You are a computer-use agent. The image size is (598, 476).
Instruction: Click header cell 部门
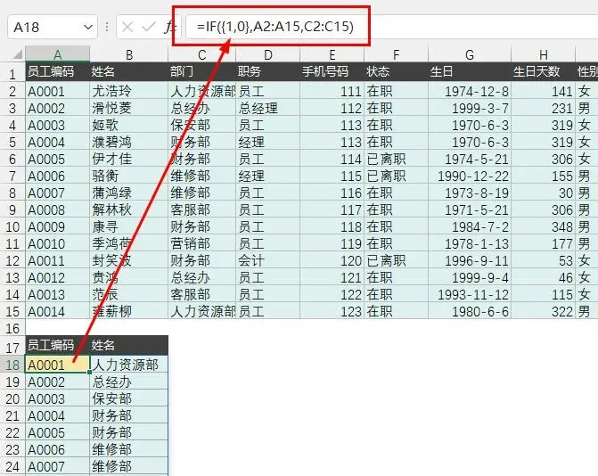201,71
